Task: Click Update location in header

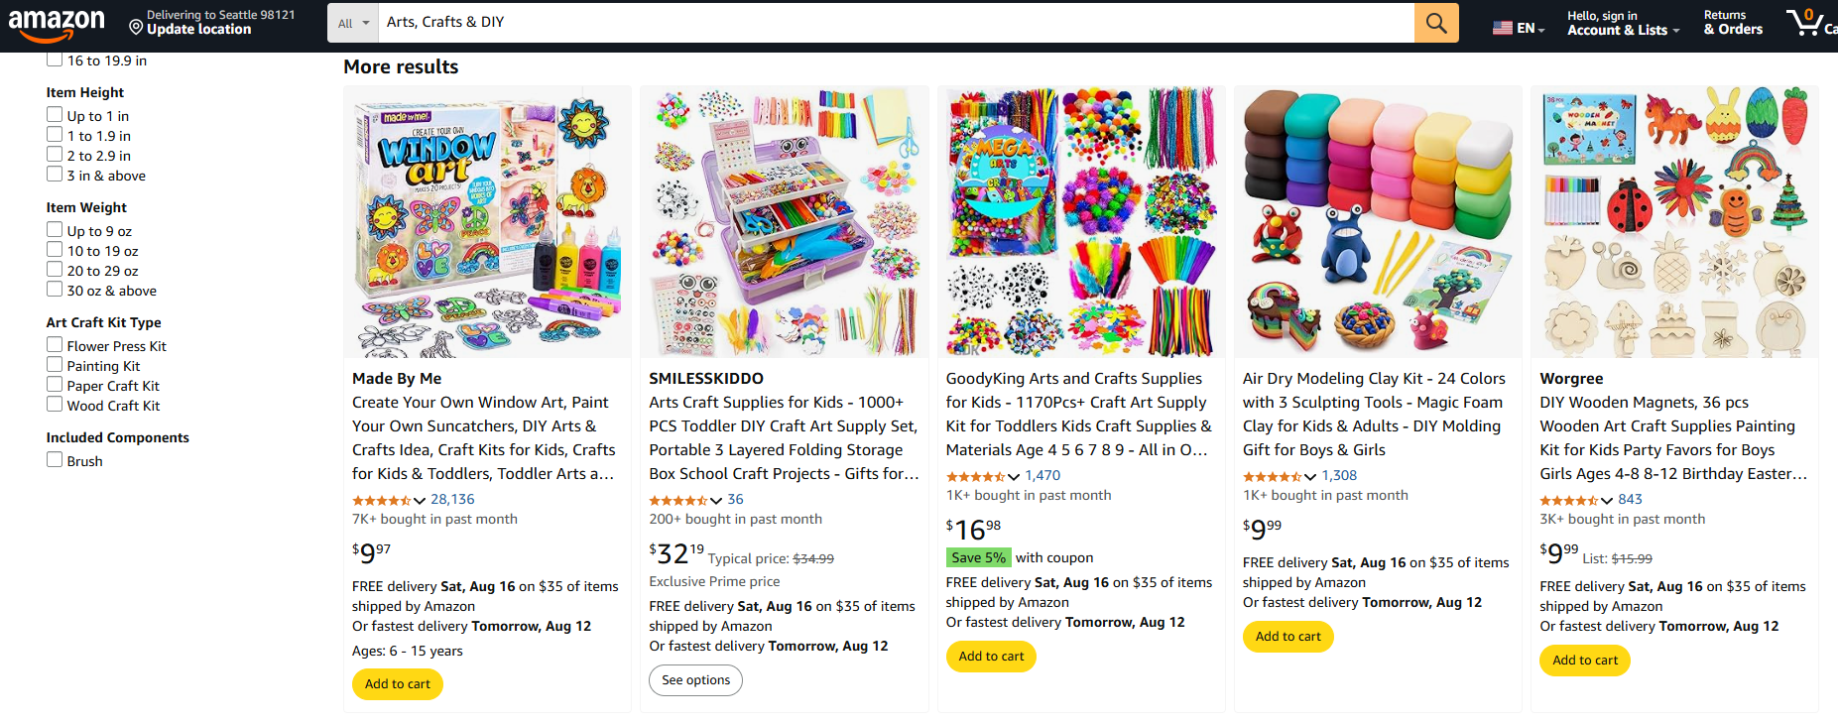Action: point(198,30)
